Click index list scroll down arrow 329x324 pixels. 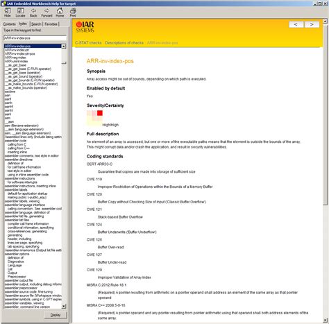point(64,307)
